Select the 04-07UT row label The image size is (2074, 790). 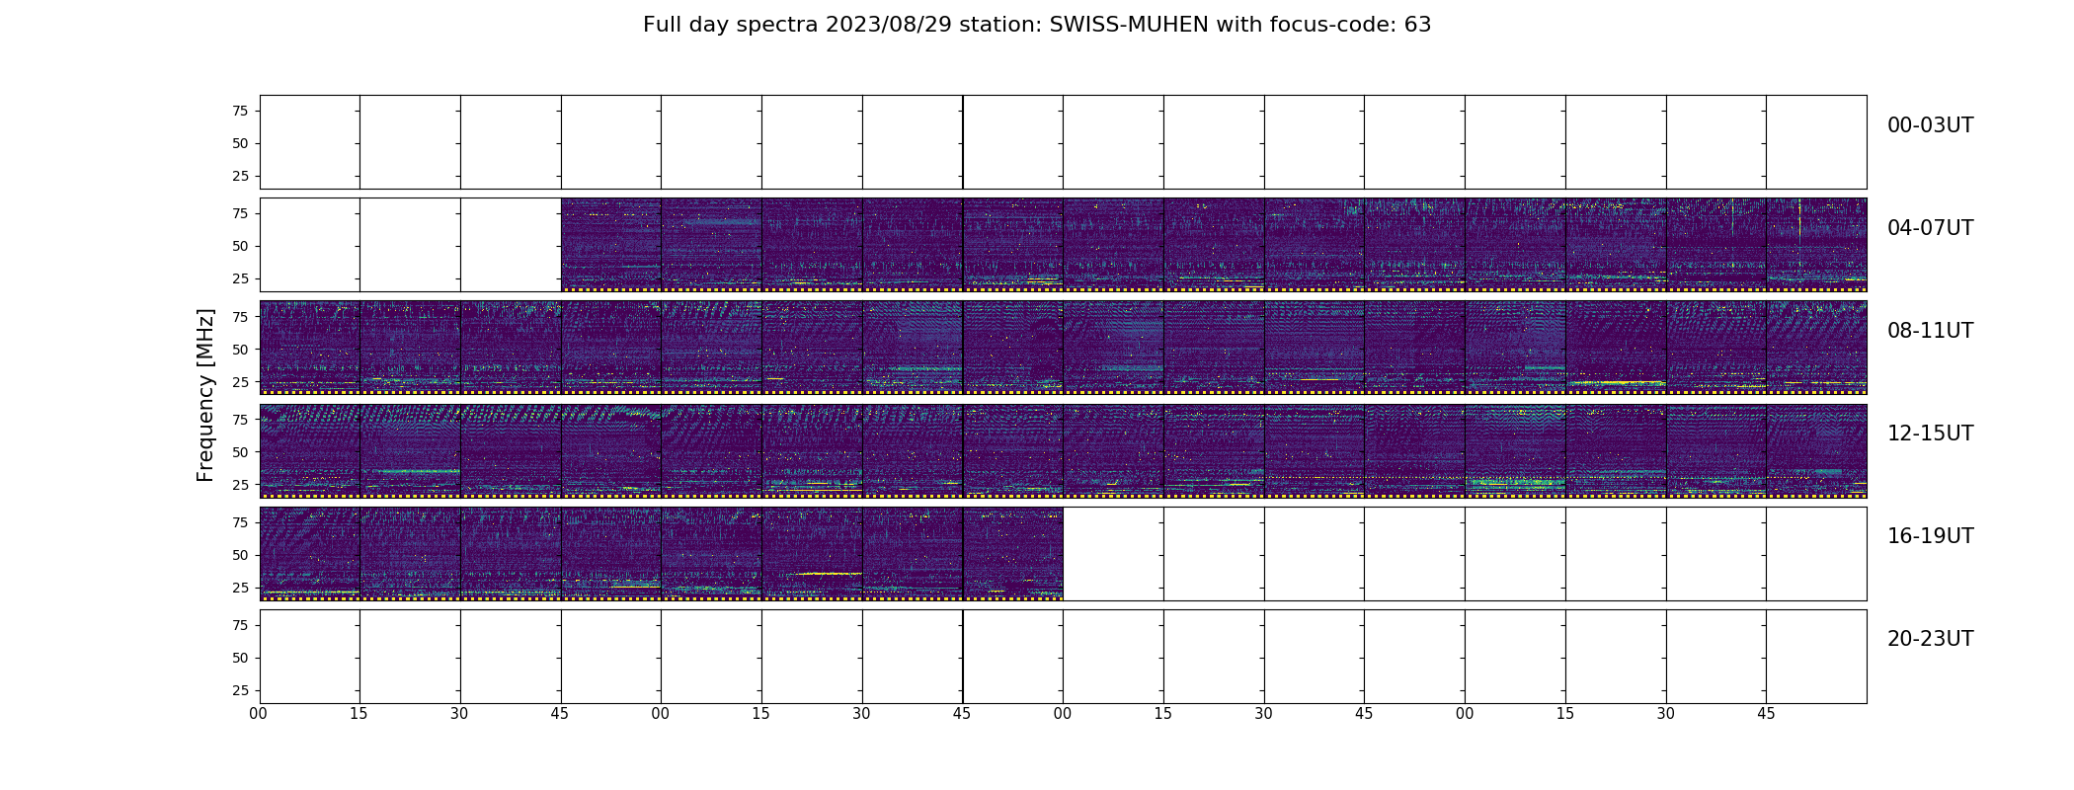[x=1930, y=228]
